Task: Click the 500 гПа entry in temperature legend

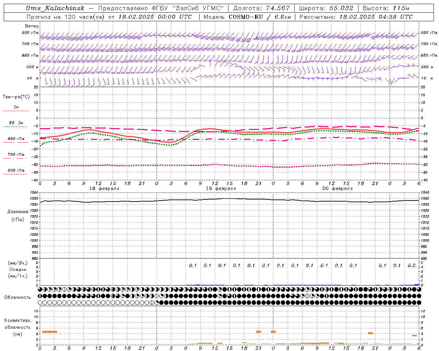Action: coord(16,170)
